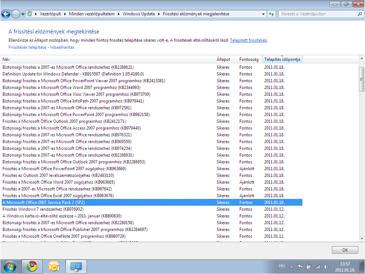Select Excel 2007 súgójához KB963678 row
The image size is (365, 274).
(152, 195)
